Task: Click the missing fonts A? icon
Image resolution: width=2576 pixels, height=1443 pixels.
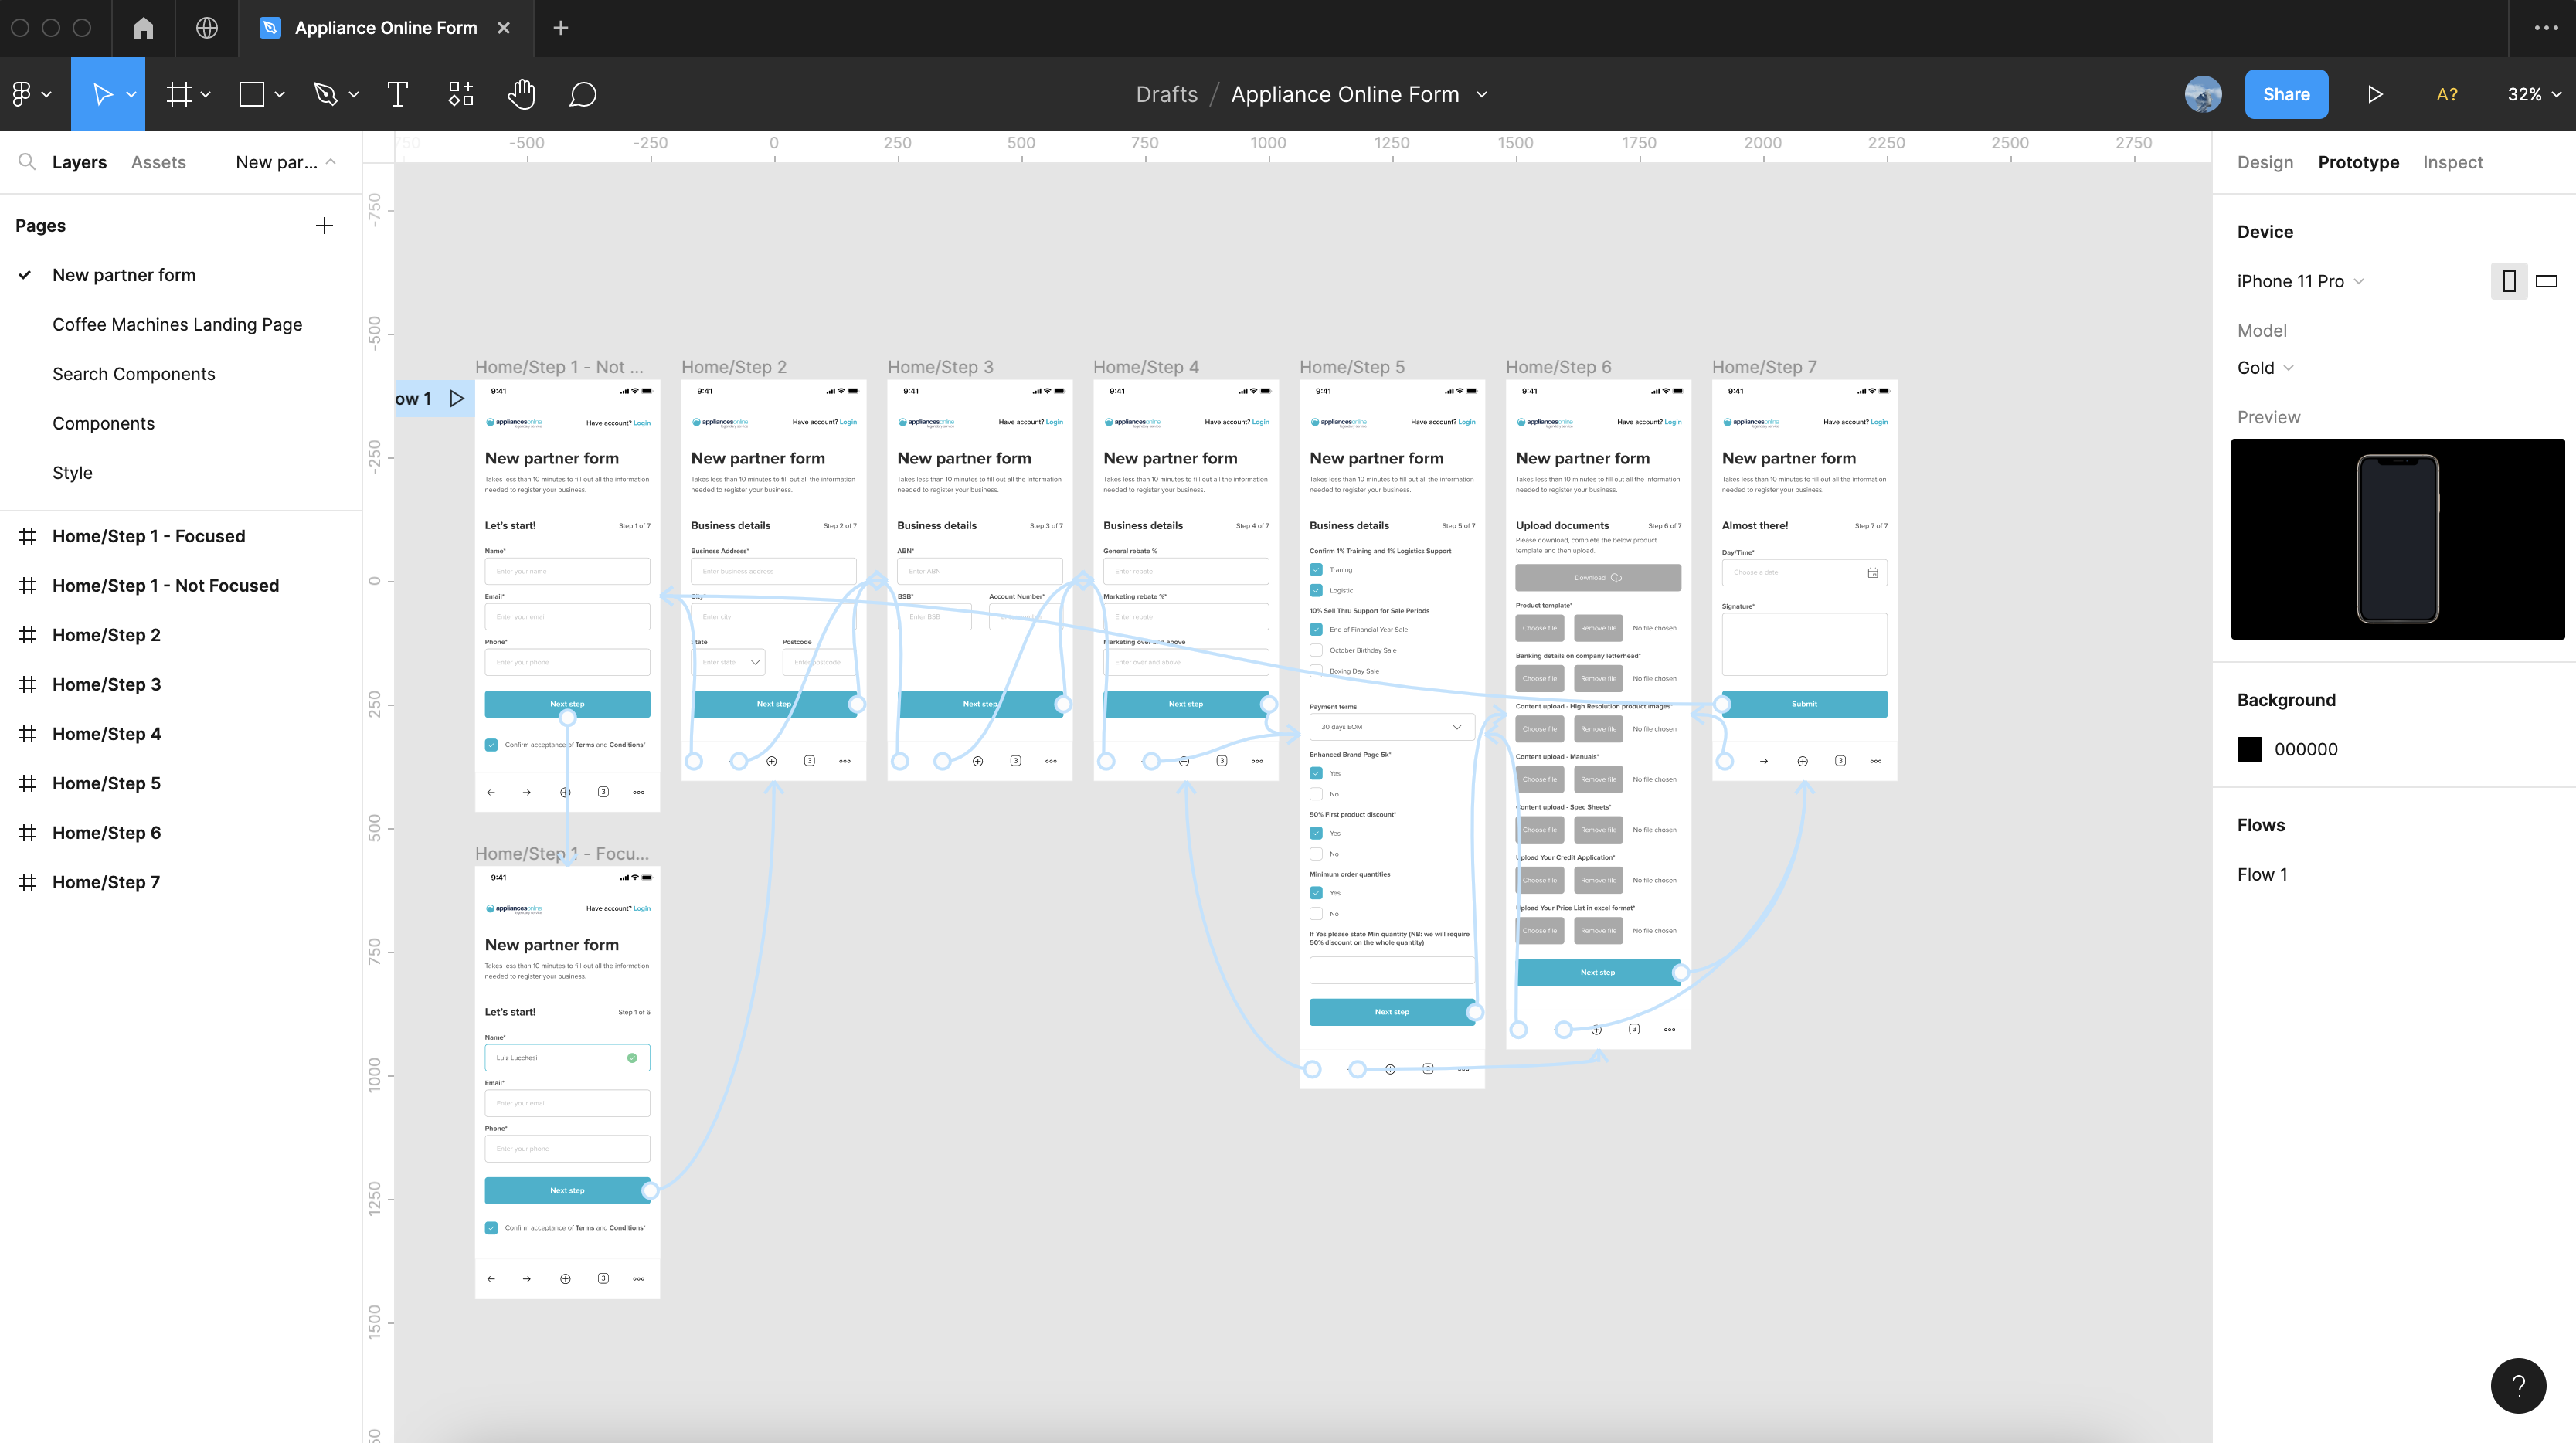Action: (x=2447, y=94)
